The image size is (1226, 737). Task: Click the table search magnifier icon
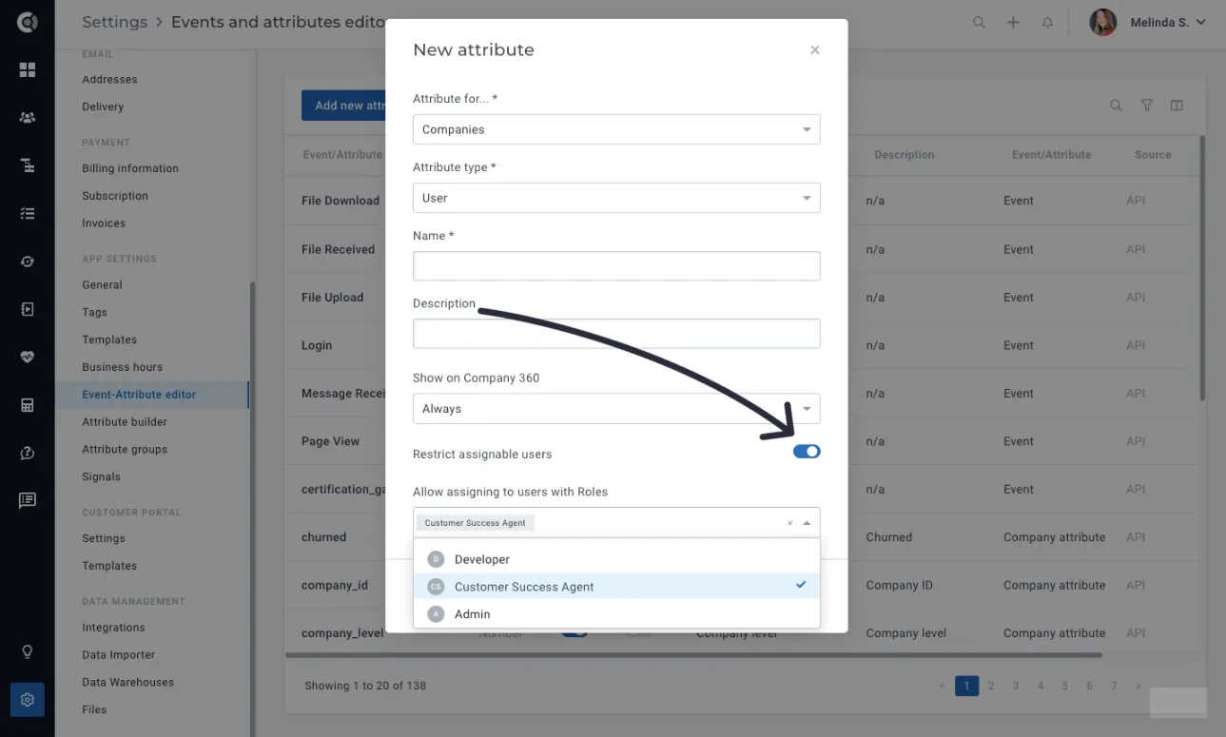1116,106
